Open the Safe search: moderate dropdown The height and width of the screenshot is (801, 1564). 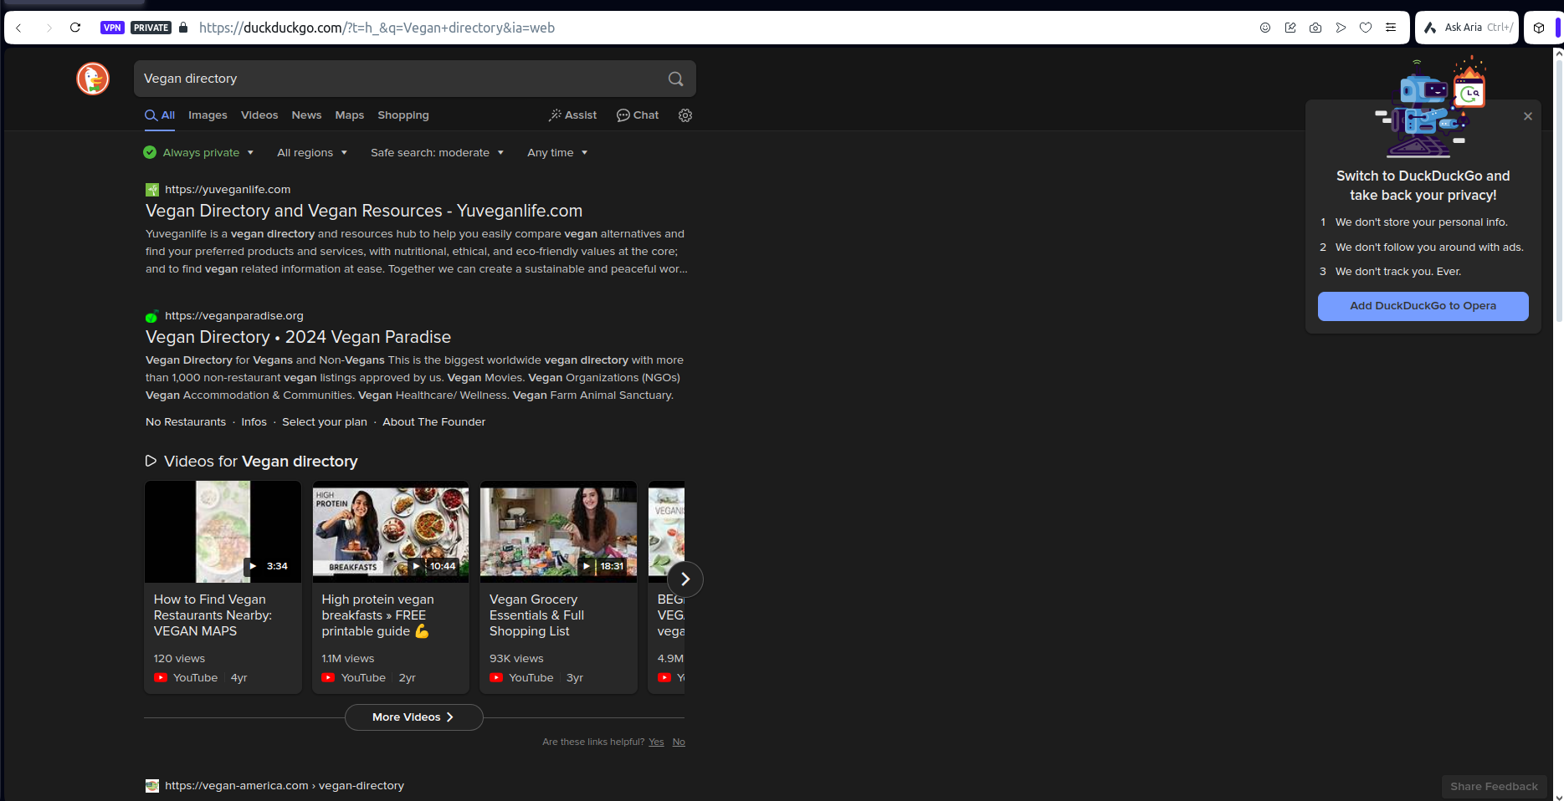coord(438,152)
